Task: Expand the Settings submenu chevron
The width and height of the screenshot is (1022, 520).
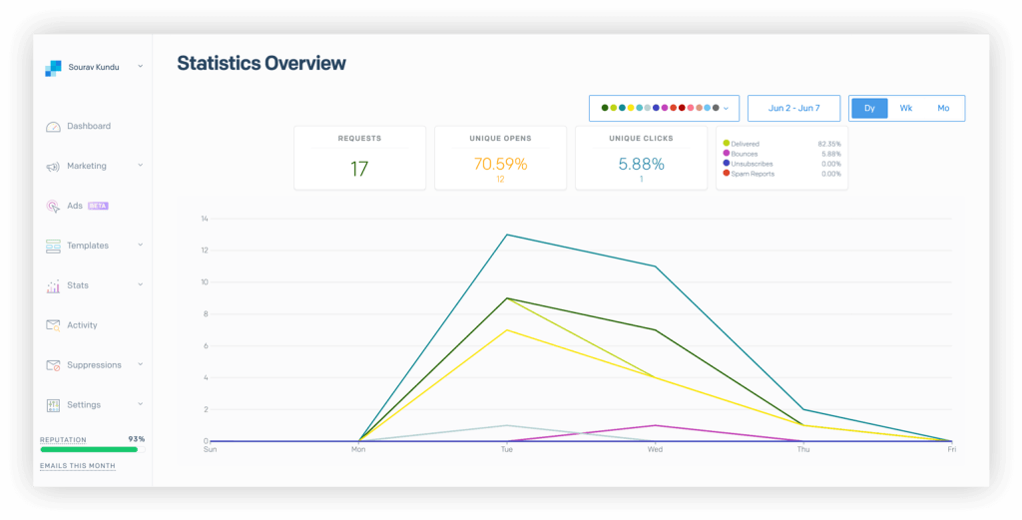Action: click(x=140, y=404)
